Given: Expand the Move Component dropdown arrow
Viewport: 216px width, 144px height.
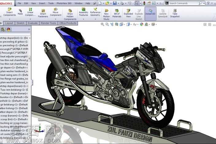Looking at the screenshot, I should click(56, 19).
